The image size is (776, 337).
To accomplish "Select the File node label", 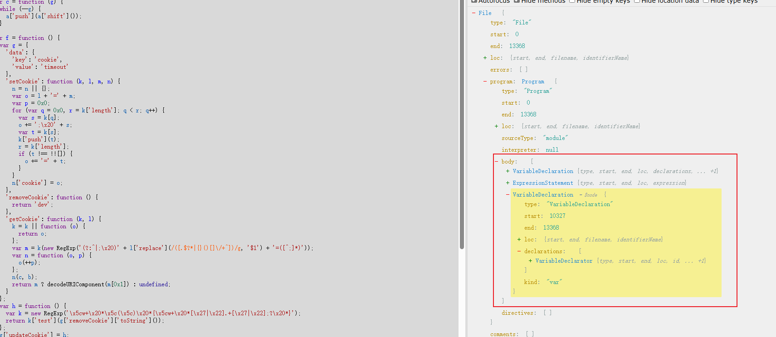I will coord(485,13).
